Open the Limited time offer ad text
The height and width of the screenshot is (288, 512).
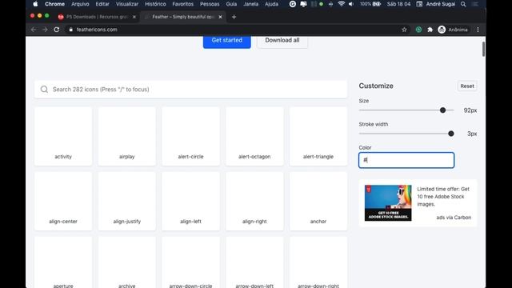[443, 197]
